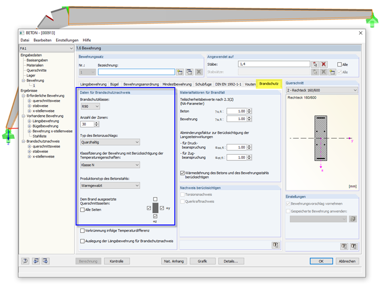This screenshot has height=285, width=381.
Task: Click the Bewehrung γs,fi stepper arrows
Action: [x=249, y=119]
